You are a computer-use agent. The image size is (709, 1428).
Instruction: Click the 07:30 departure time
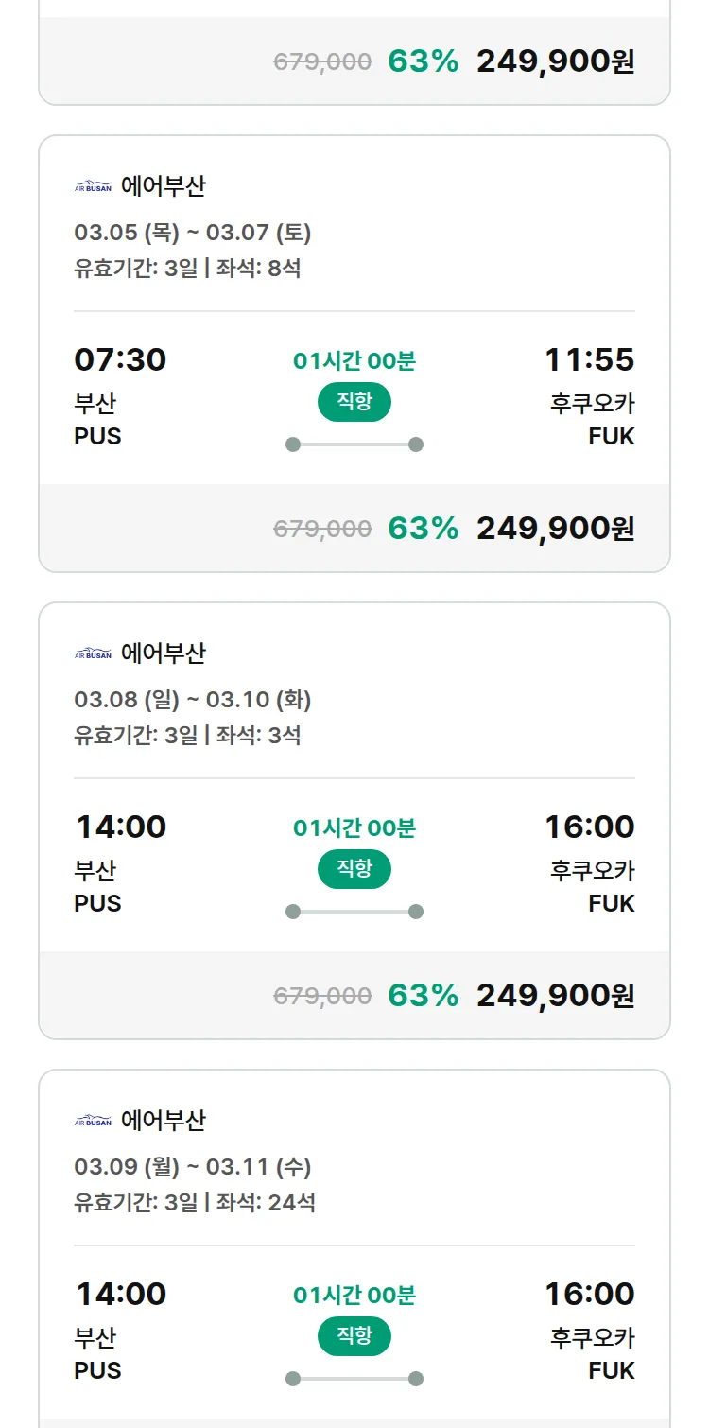120,360
